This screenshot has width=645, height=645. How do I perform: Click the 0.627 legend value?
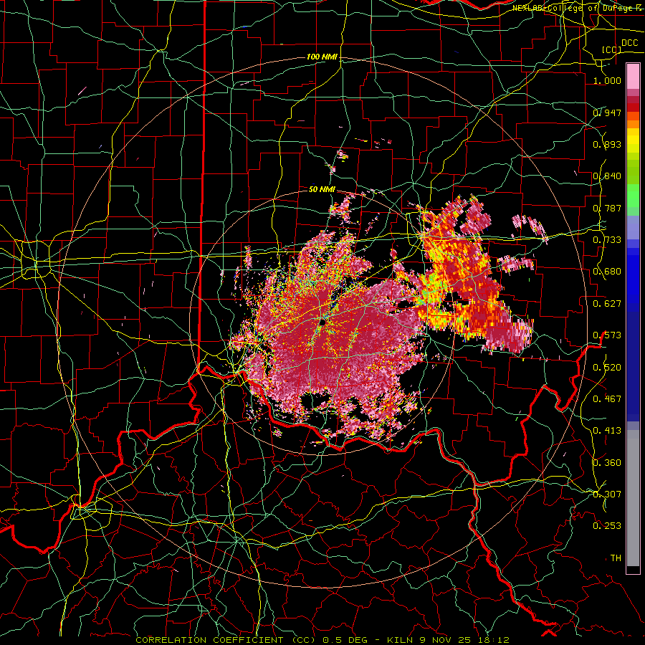(x=607, y=304)
